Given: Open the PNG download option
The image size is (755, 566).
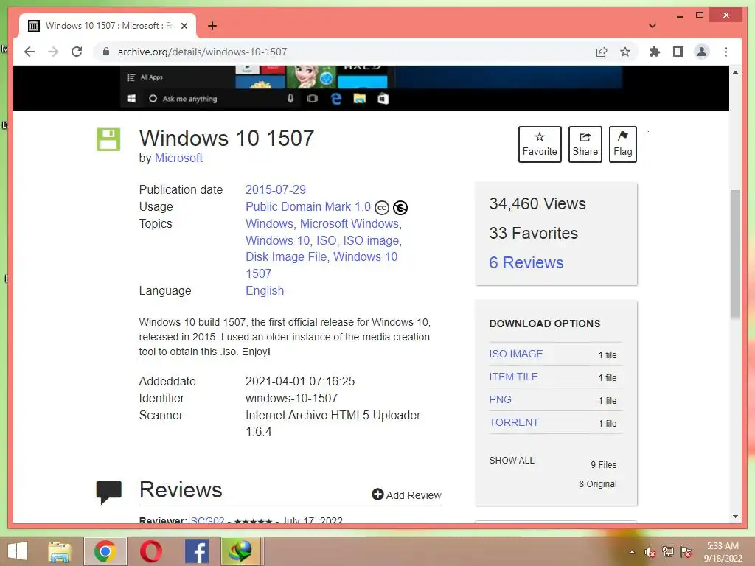Looking at the screenshot, I should [x=501, y=400].
